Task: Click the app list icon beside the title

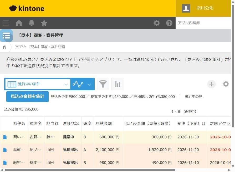Action: 6,36
